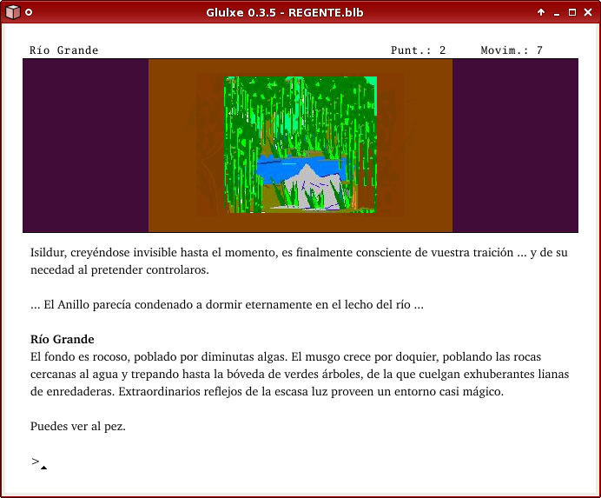Click the Movim.: 7 moves counter
Image resolution: width=601 pixels, height=498 pixels.
tap(512, 50)
